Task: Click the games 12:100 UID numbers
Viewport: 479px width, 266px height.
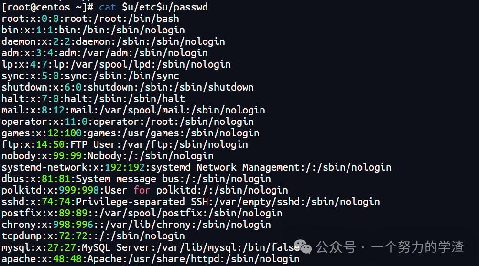Action: coord(65,133)
